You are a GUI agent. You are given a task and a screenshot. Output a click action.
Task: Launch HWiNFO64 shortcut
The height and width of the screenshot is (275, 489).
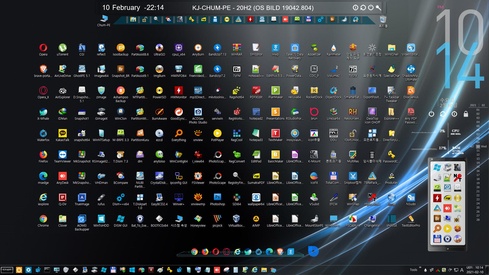point(179,71)
